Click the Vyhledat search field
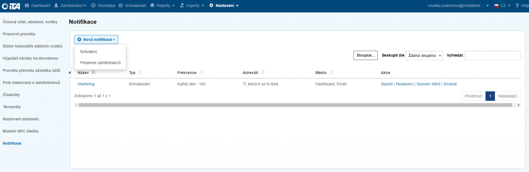Viewport: 529px width, 172px height. click(x=493, y=56)
